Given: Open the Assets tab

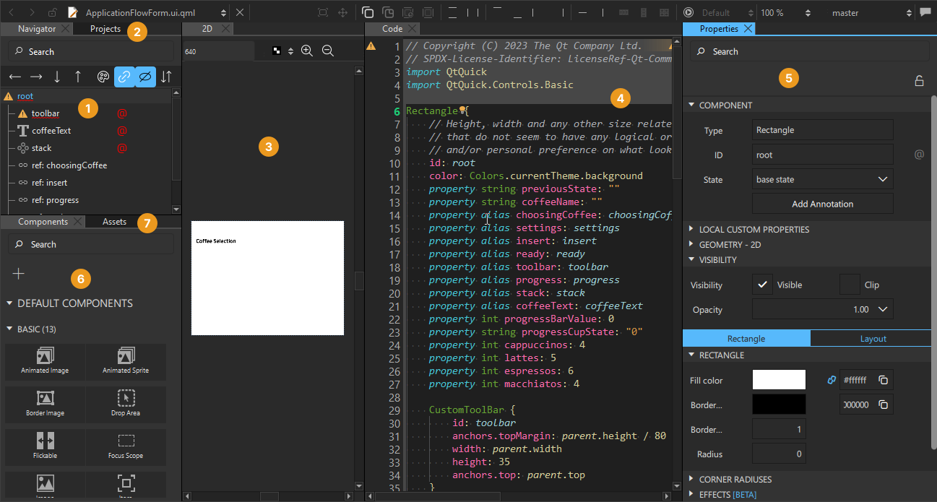Looking at the screenshot, I should pos(114,222).
